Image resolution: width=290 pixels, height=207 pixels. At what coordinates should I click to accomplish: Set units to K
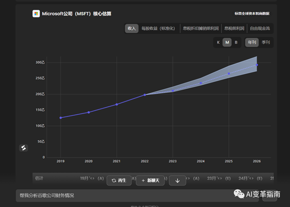(x=218, y=42)
